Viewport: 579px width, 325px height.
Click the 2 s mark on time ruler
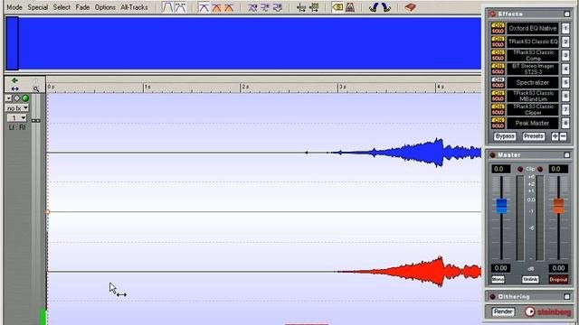click(245, 87)
